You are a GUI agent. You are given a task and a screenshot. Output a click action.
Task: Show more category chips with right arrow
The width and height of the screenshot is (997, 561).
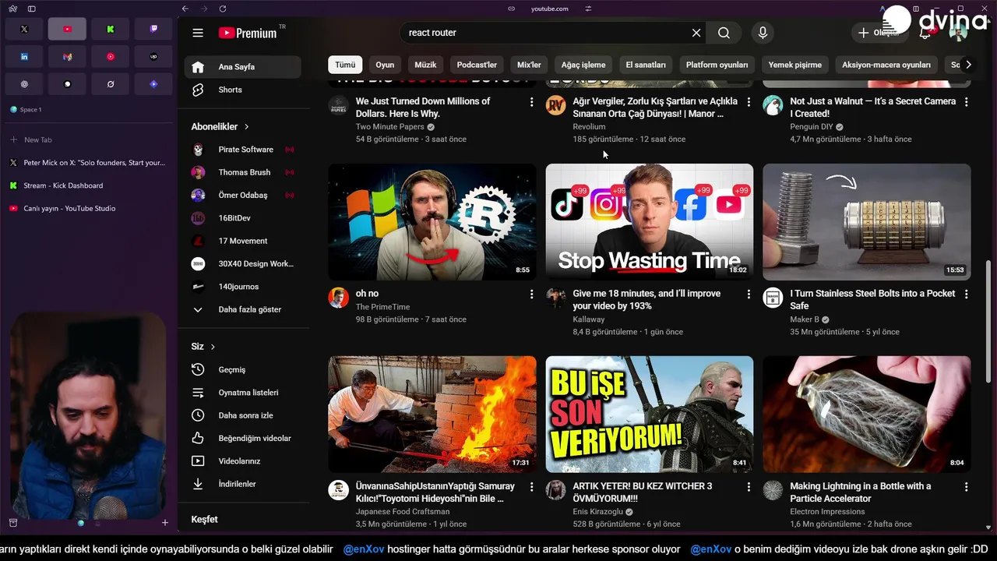967,65
